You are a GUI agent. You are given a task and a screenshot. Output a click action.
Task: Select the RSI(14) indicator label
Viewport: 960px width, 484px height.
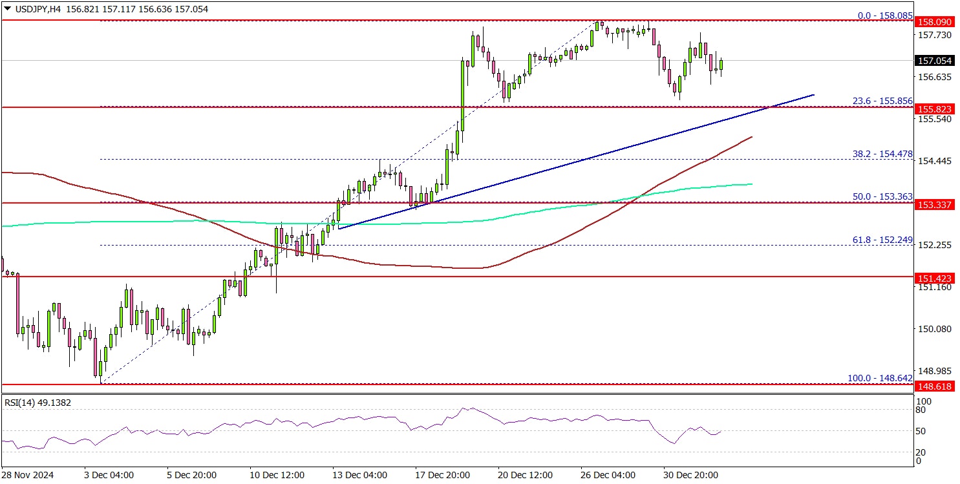(x=37, y=403)
